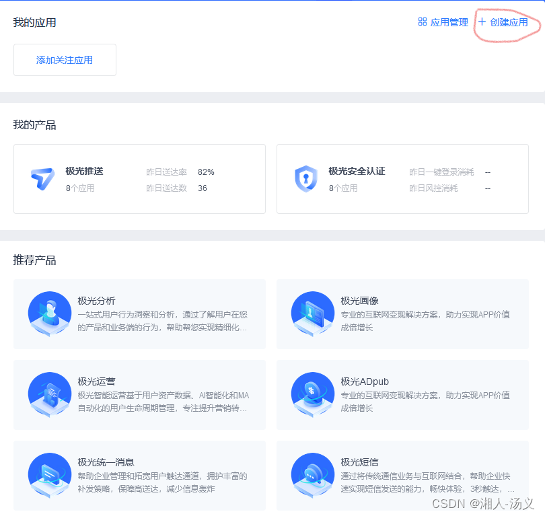Image resolution: width=545 pixels, height=516 pixels.
Task: Open the 极光分析 card title
Action: click(96, 301)
